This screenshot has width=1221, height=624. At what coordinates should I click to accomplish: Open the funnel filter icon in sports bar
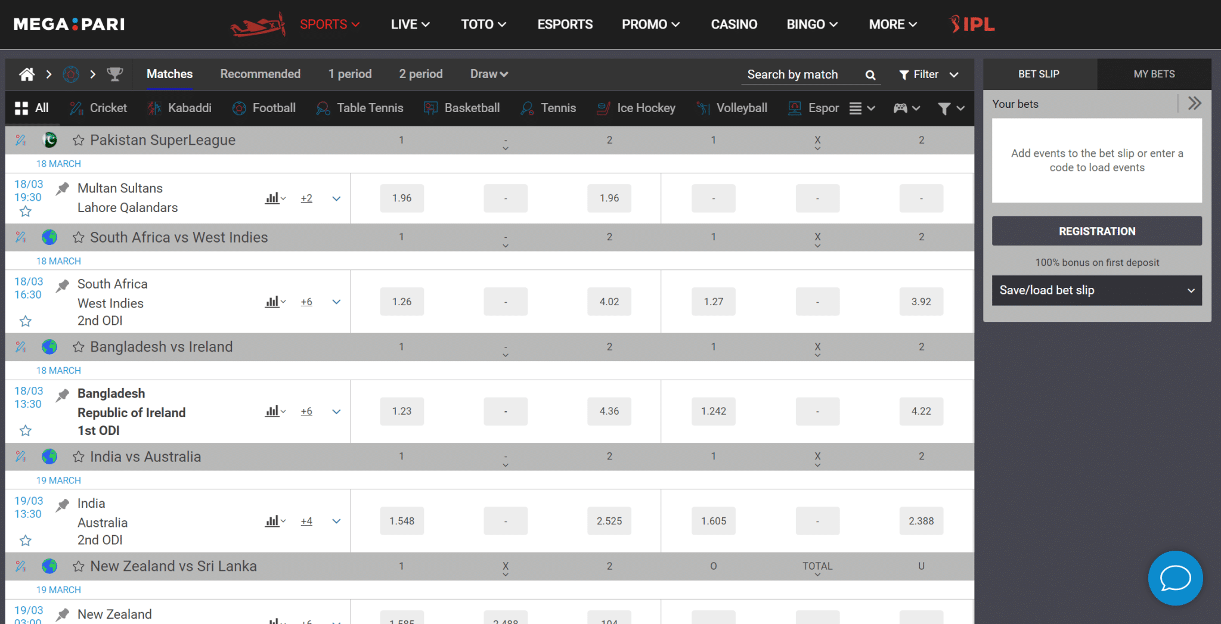[951, 108]
